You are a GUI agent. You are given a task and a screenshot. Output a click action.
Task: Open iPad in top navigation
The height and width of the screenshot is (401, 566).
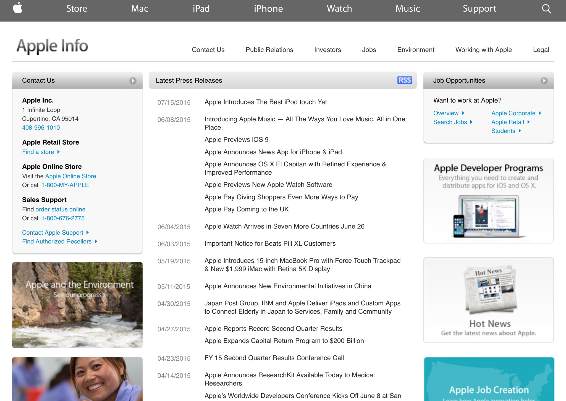(201, 9)
